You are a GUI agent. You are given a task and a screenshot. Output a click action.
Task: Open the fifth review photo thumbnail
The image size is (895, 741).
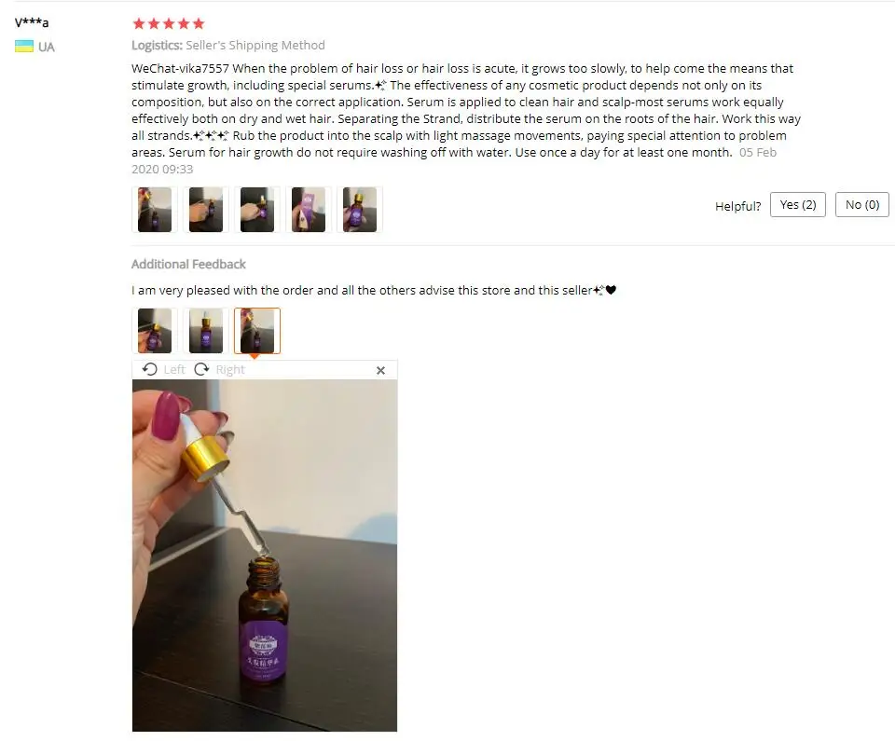point(360,210)
